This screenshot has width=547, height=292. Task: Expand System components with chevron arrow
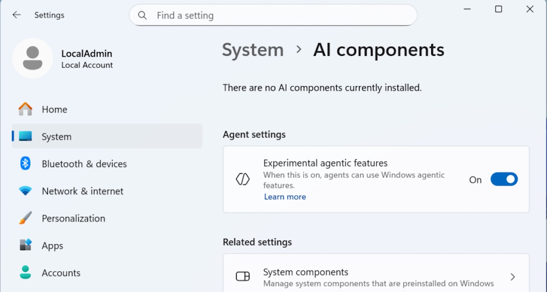513,277
